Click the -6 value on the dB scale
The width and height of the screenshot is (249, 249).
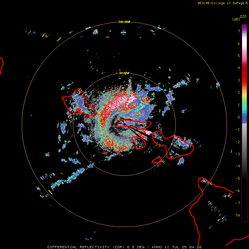(238, 191)
